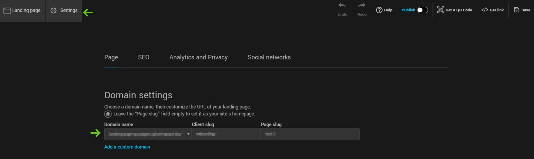Click into the Page slug field
This screenshot has width=534, height=159.
click(x=310, y=134)
